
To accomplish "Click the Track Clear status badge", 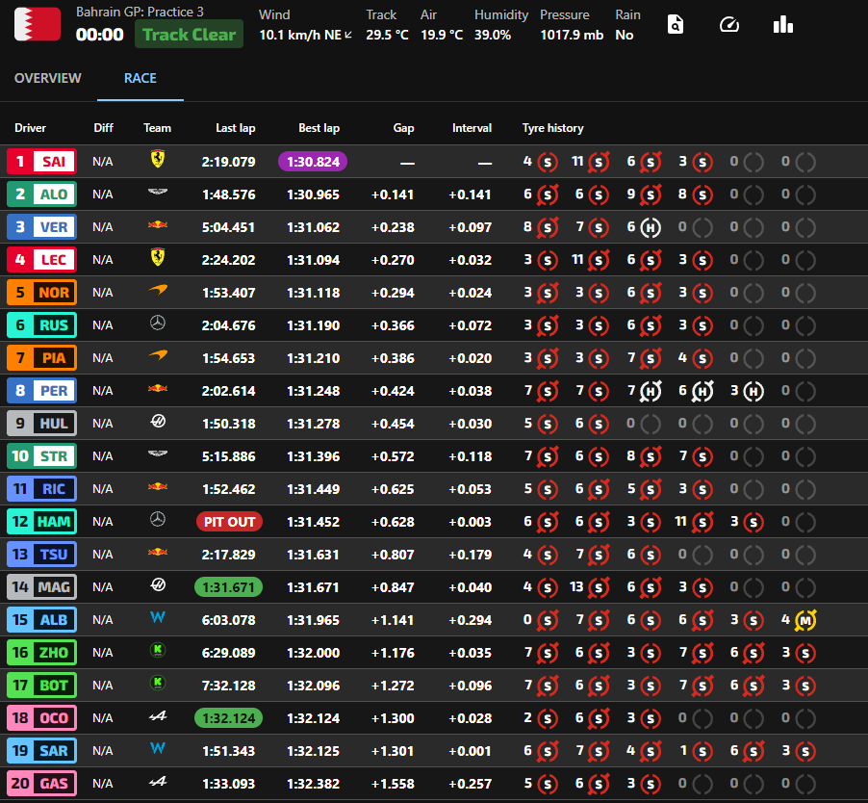I will [x=189, y=35].
